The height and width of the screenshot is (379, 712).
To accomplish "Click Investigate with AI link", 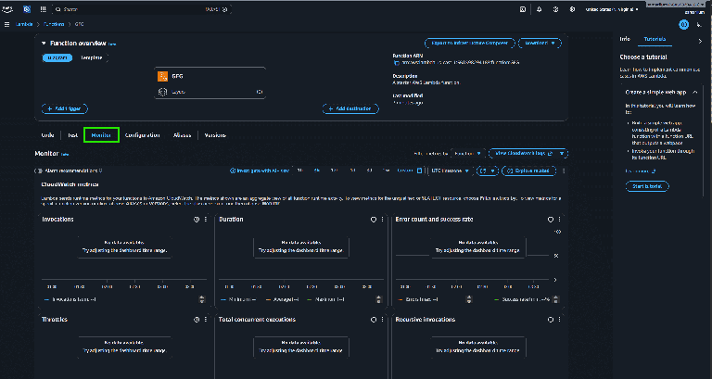I will coord(260,171).
